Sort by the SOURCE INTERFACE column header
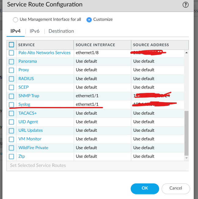 103,45
